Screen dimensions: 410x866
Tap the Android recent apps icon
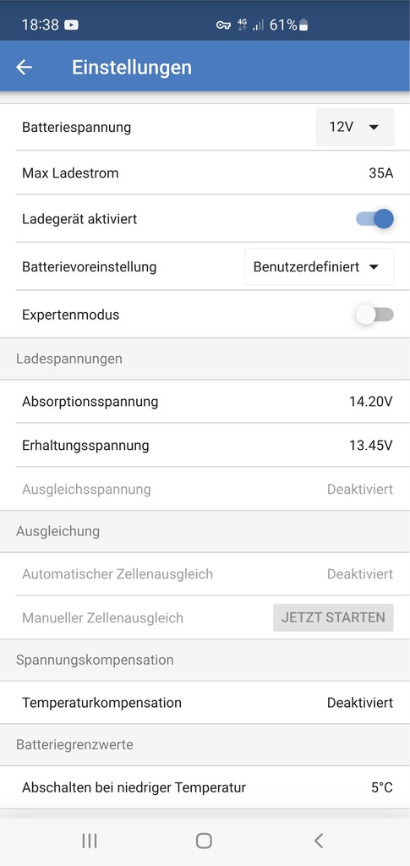pos(90,841)
